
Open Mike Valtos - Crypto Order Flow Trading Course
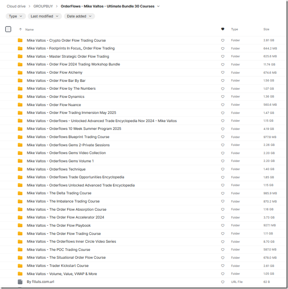click(x=66, y=40)
